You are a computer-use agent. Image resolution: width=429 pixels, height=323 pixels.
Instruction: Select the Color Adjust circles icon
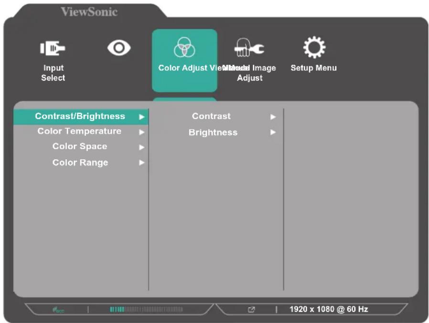(x=184, y=47)
